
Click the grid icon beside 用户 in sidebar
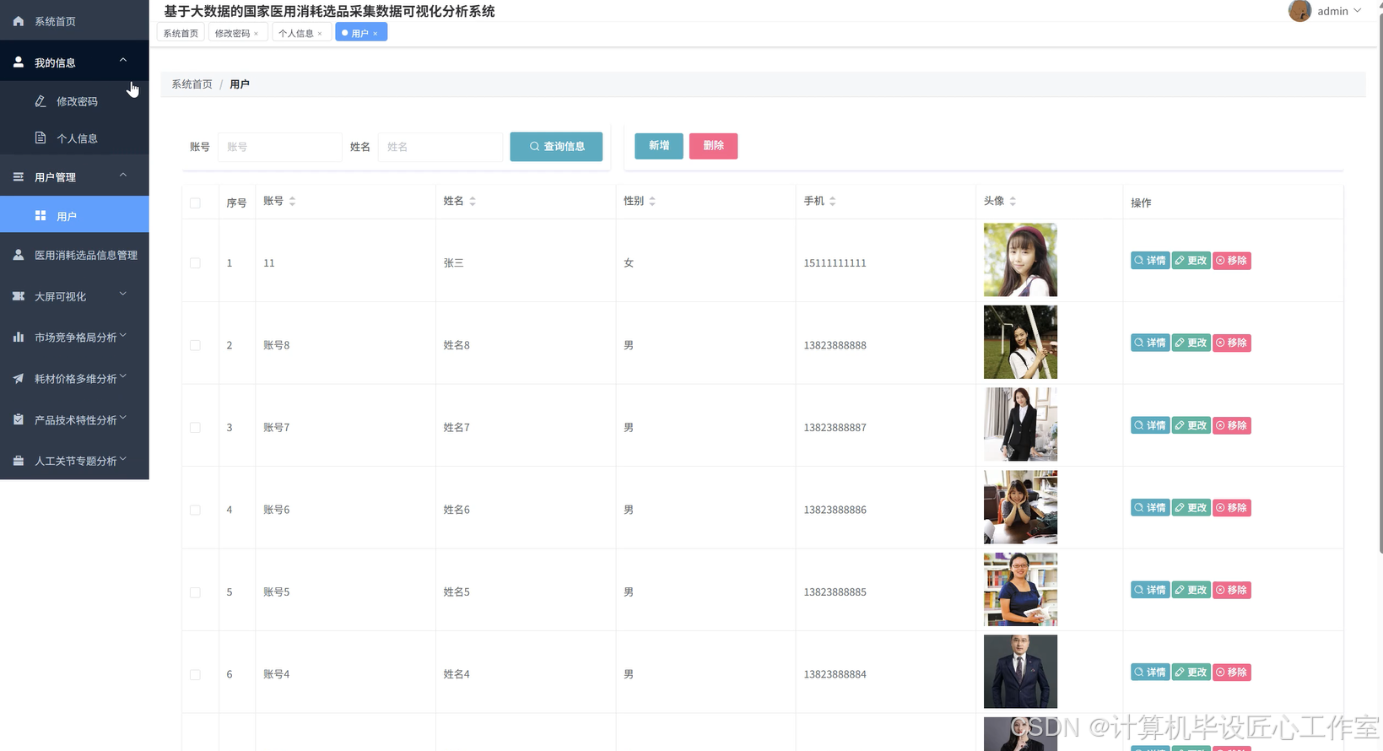(41, 216)
